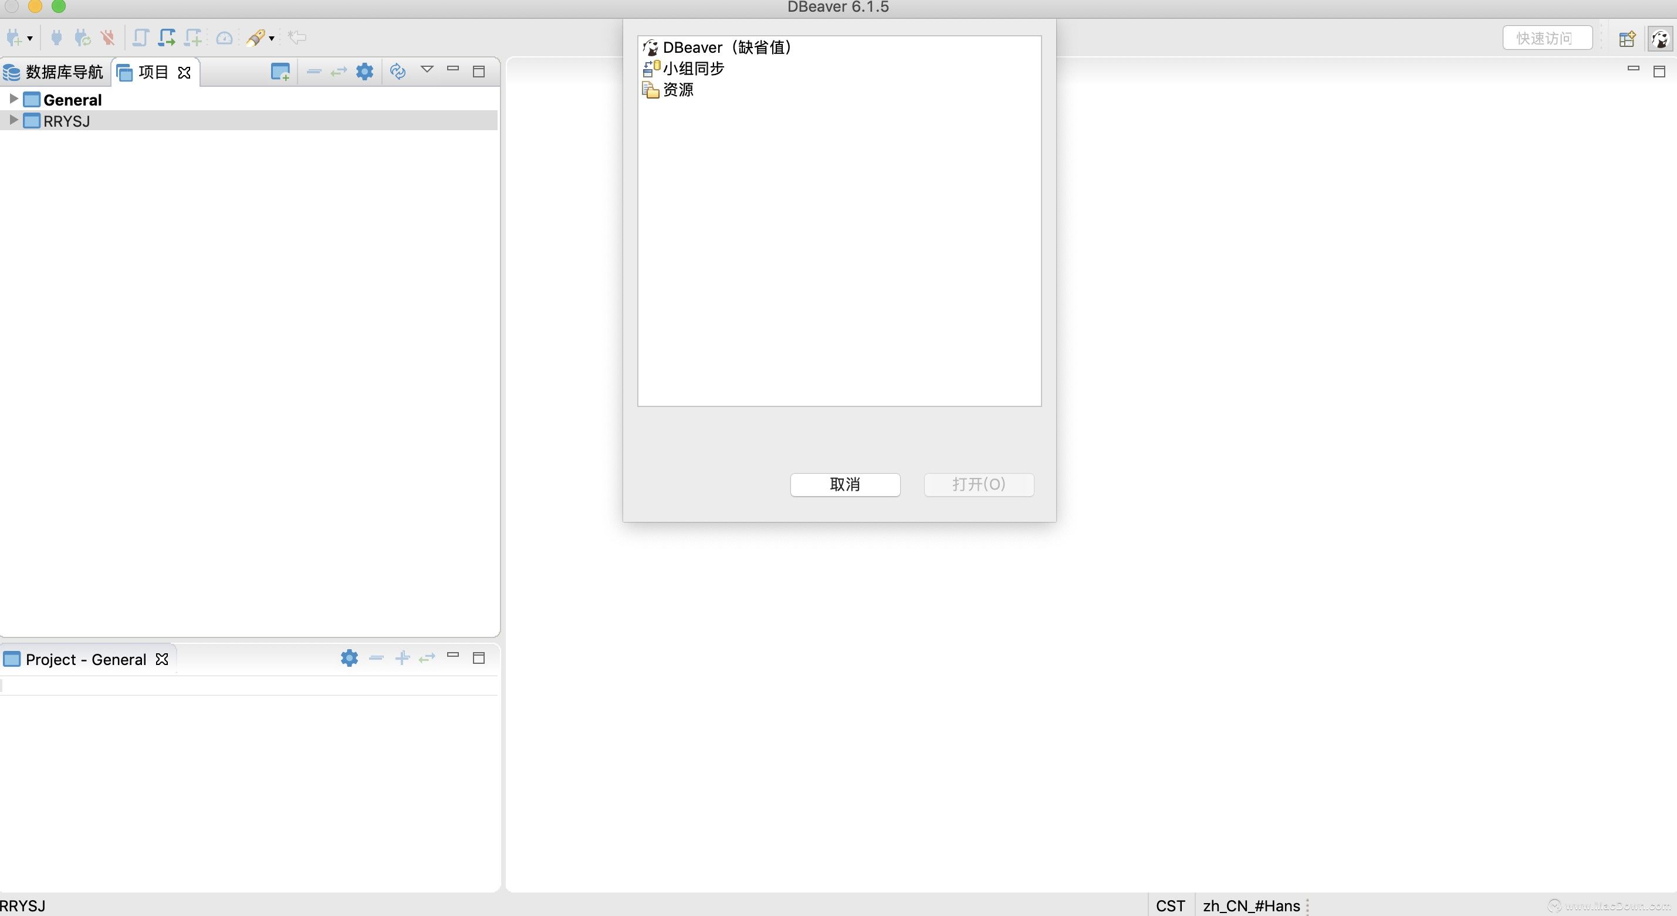Click the sync refresh icon in Projects panel
1677x916 pixels.
[x=398, y=72]
